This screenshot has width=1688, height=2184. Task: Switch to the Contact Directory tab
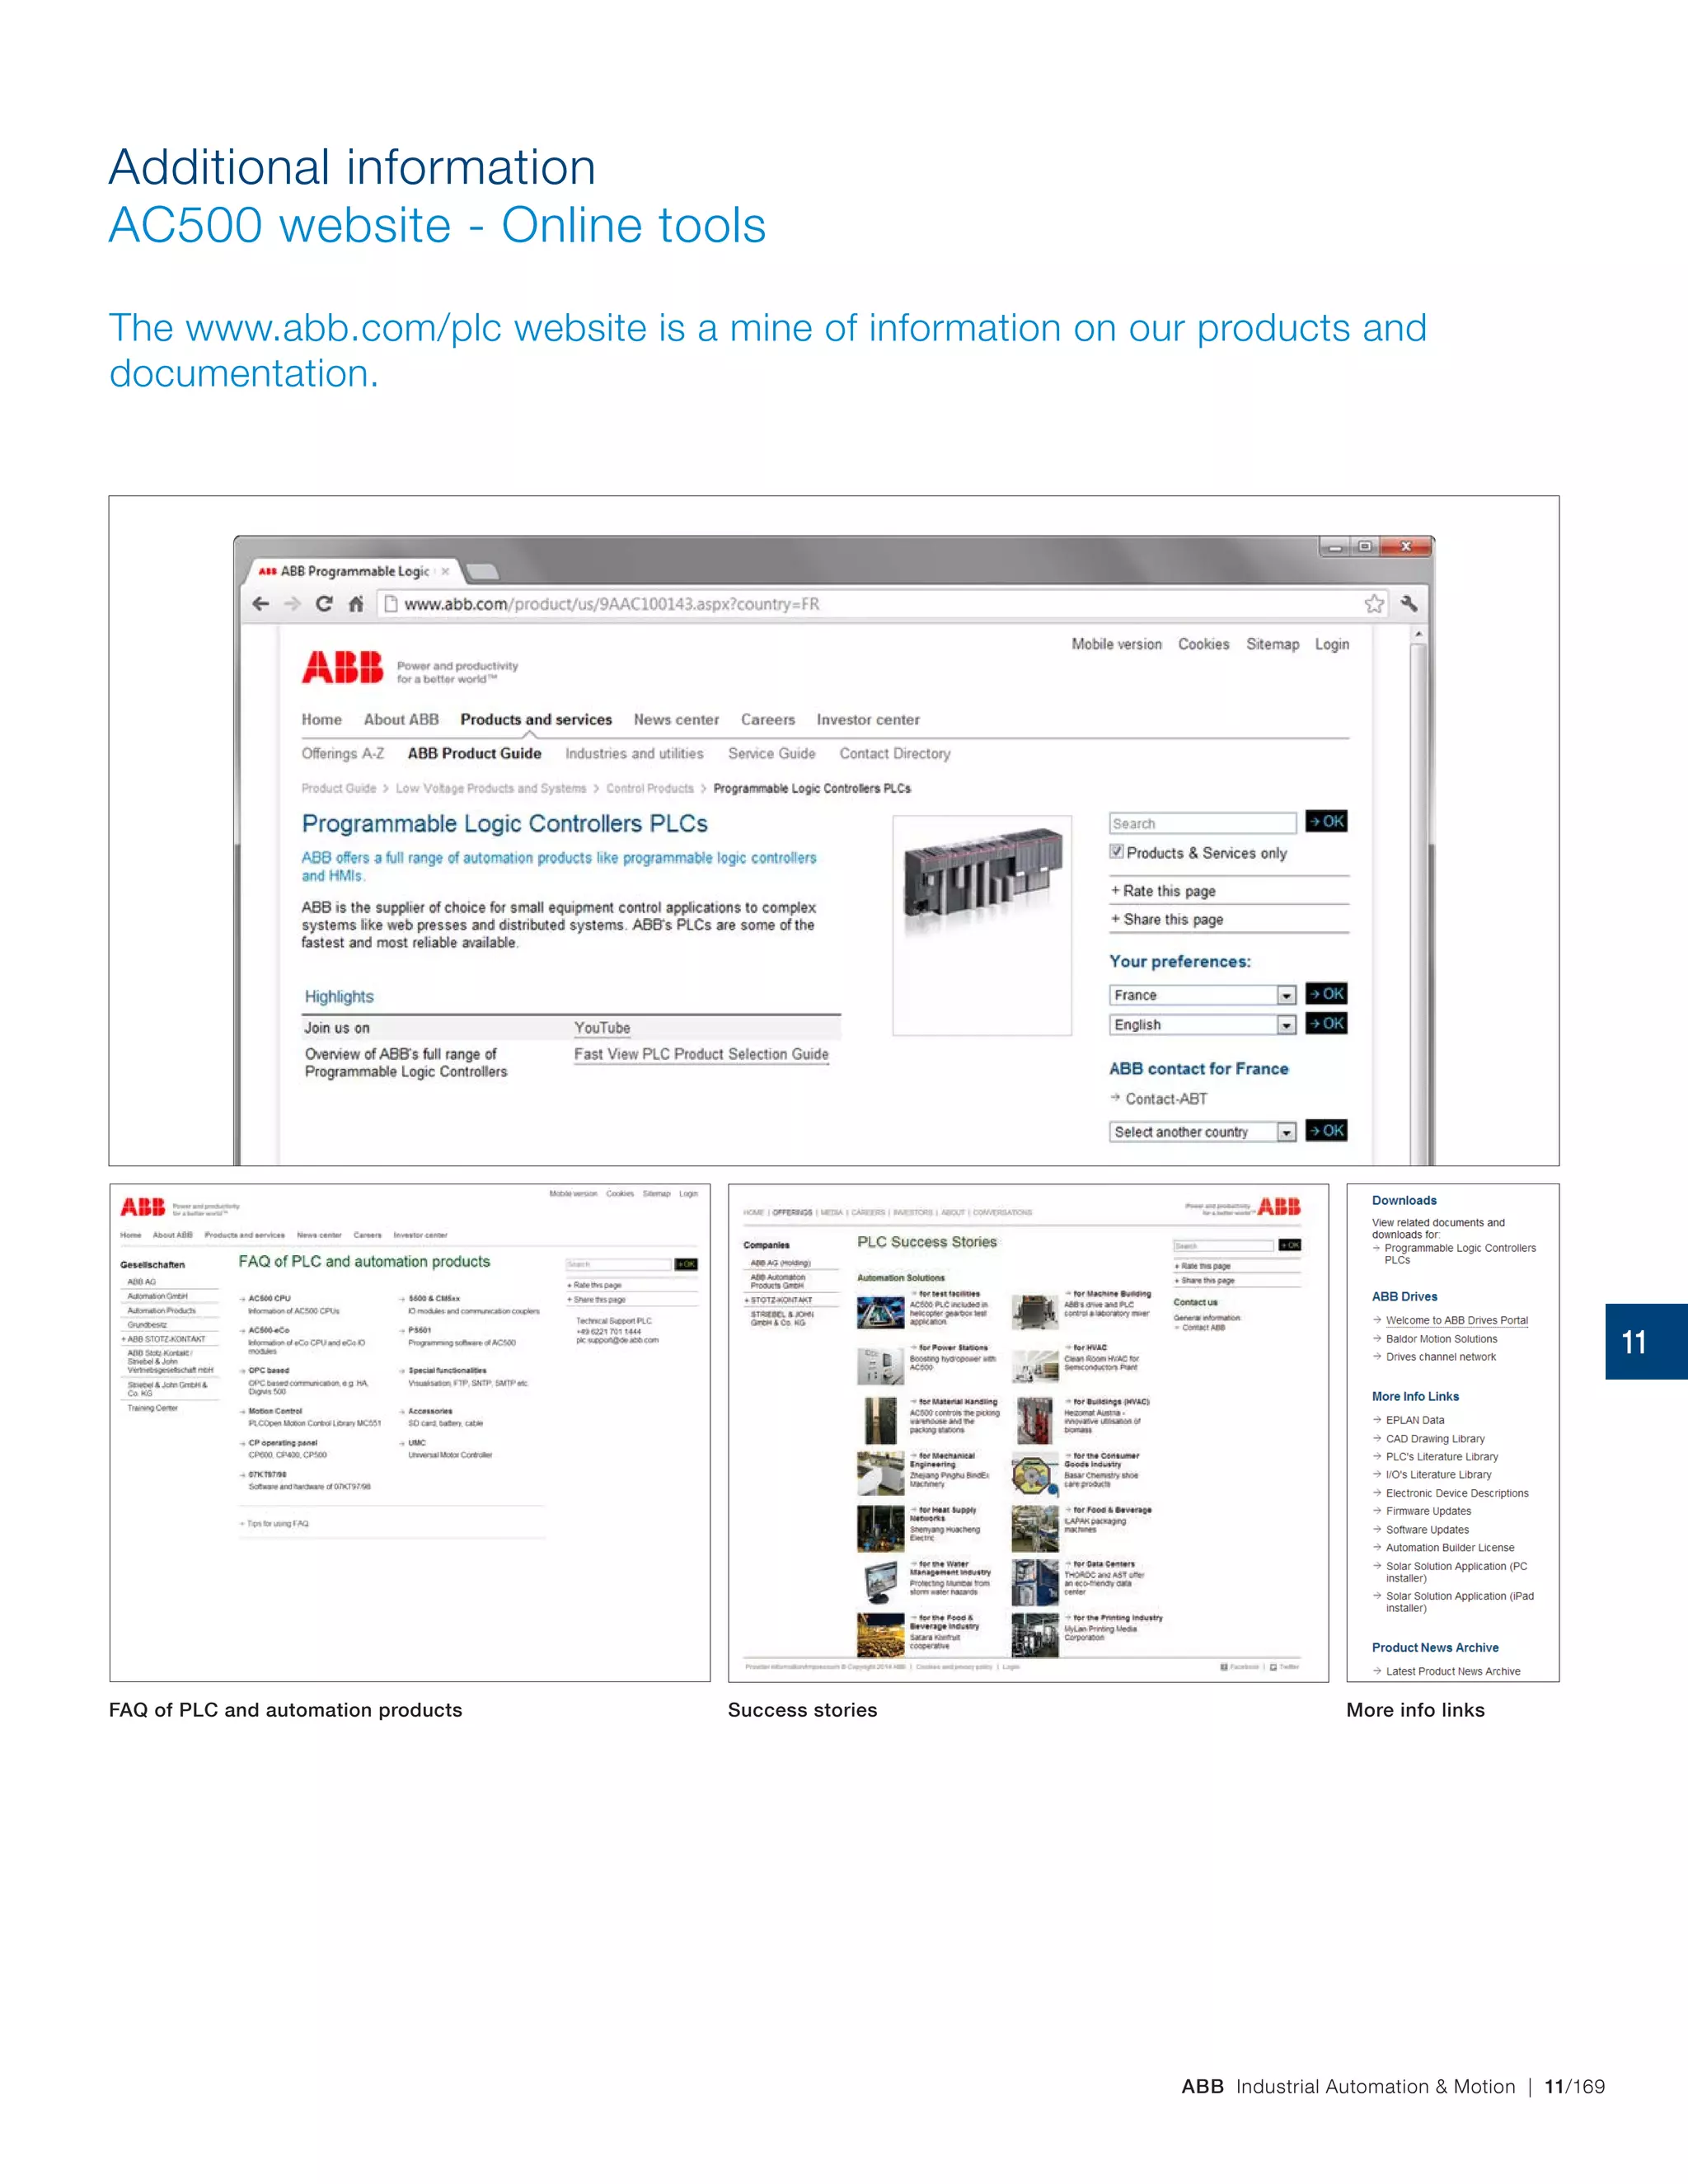point(895,754)
